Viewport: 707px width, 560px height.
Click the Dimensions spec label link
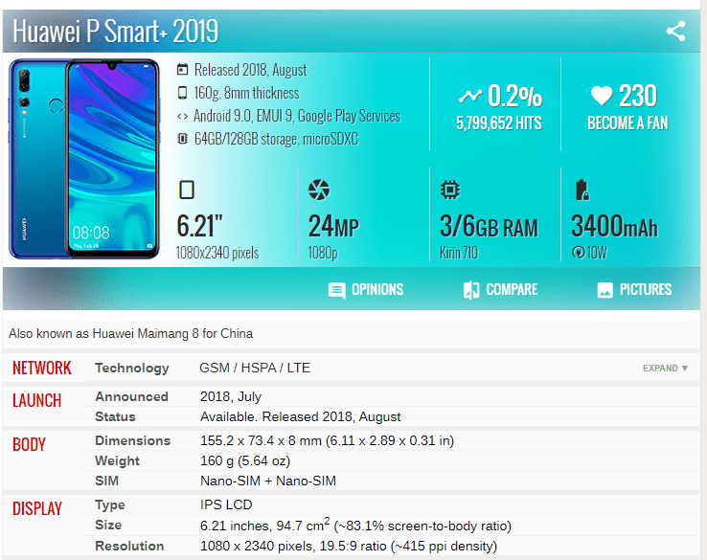pyautogui.click(x=132, y=440)
